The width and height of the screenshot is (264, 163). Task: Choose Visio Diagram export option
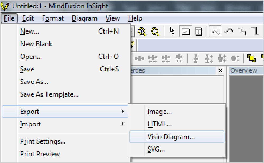171,136
